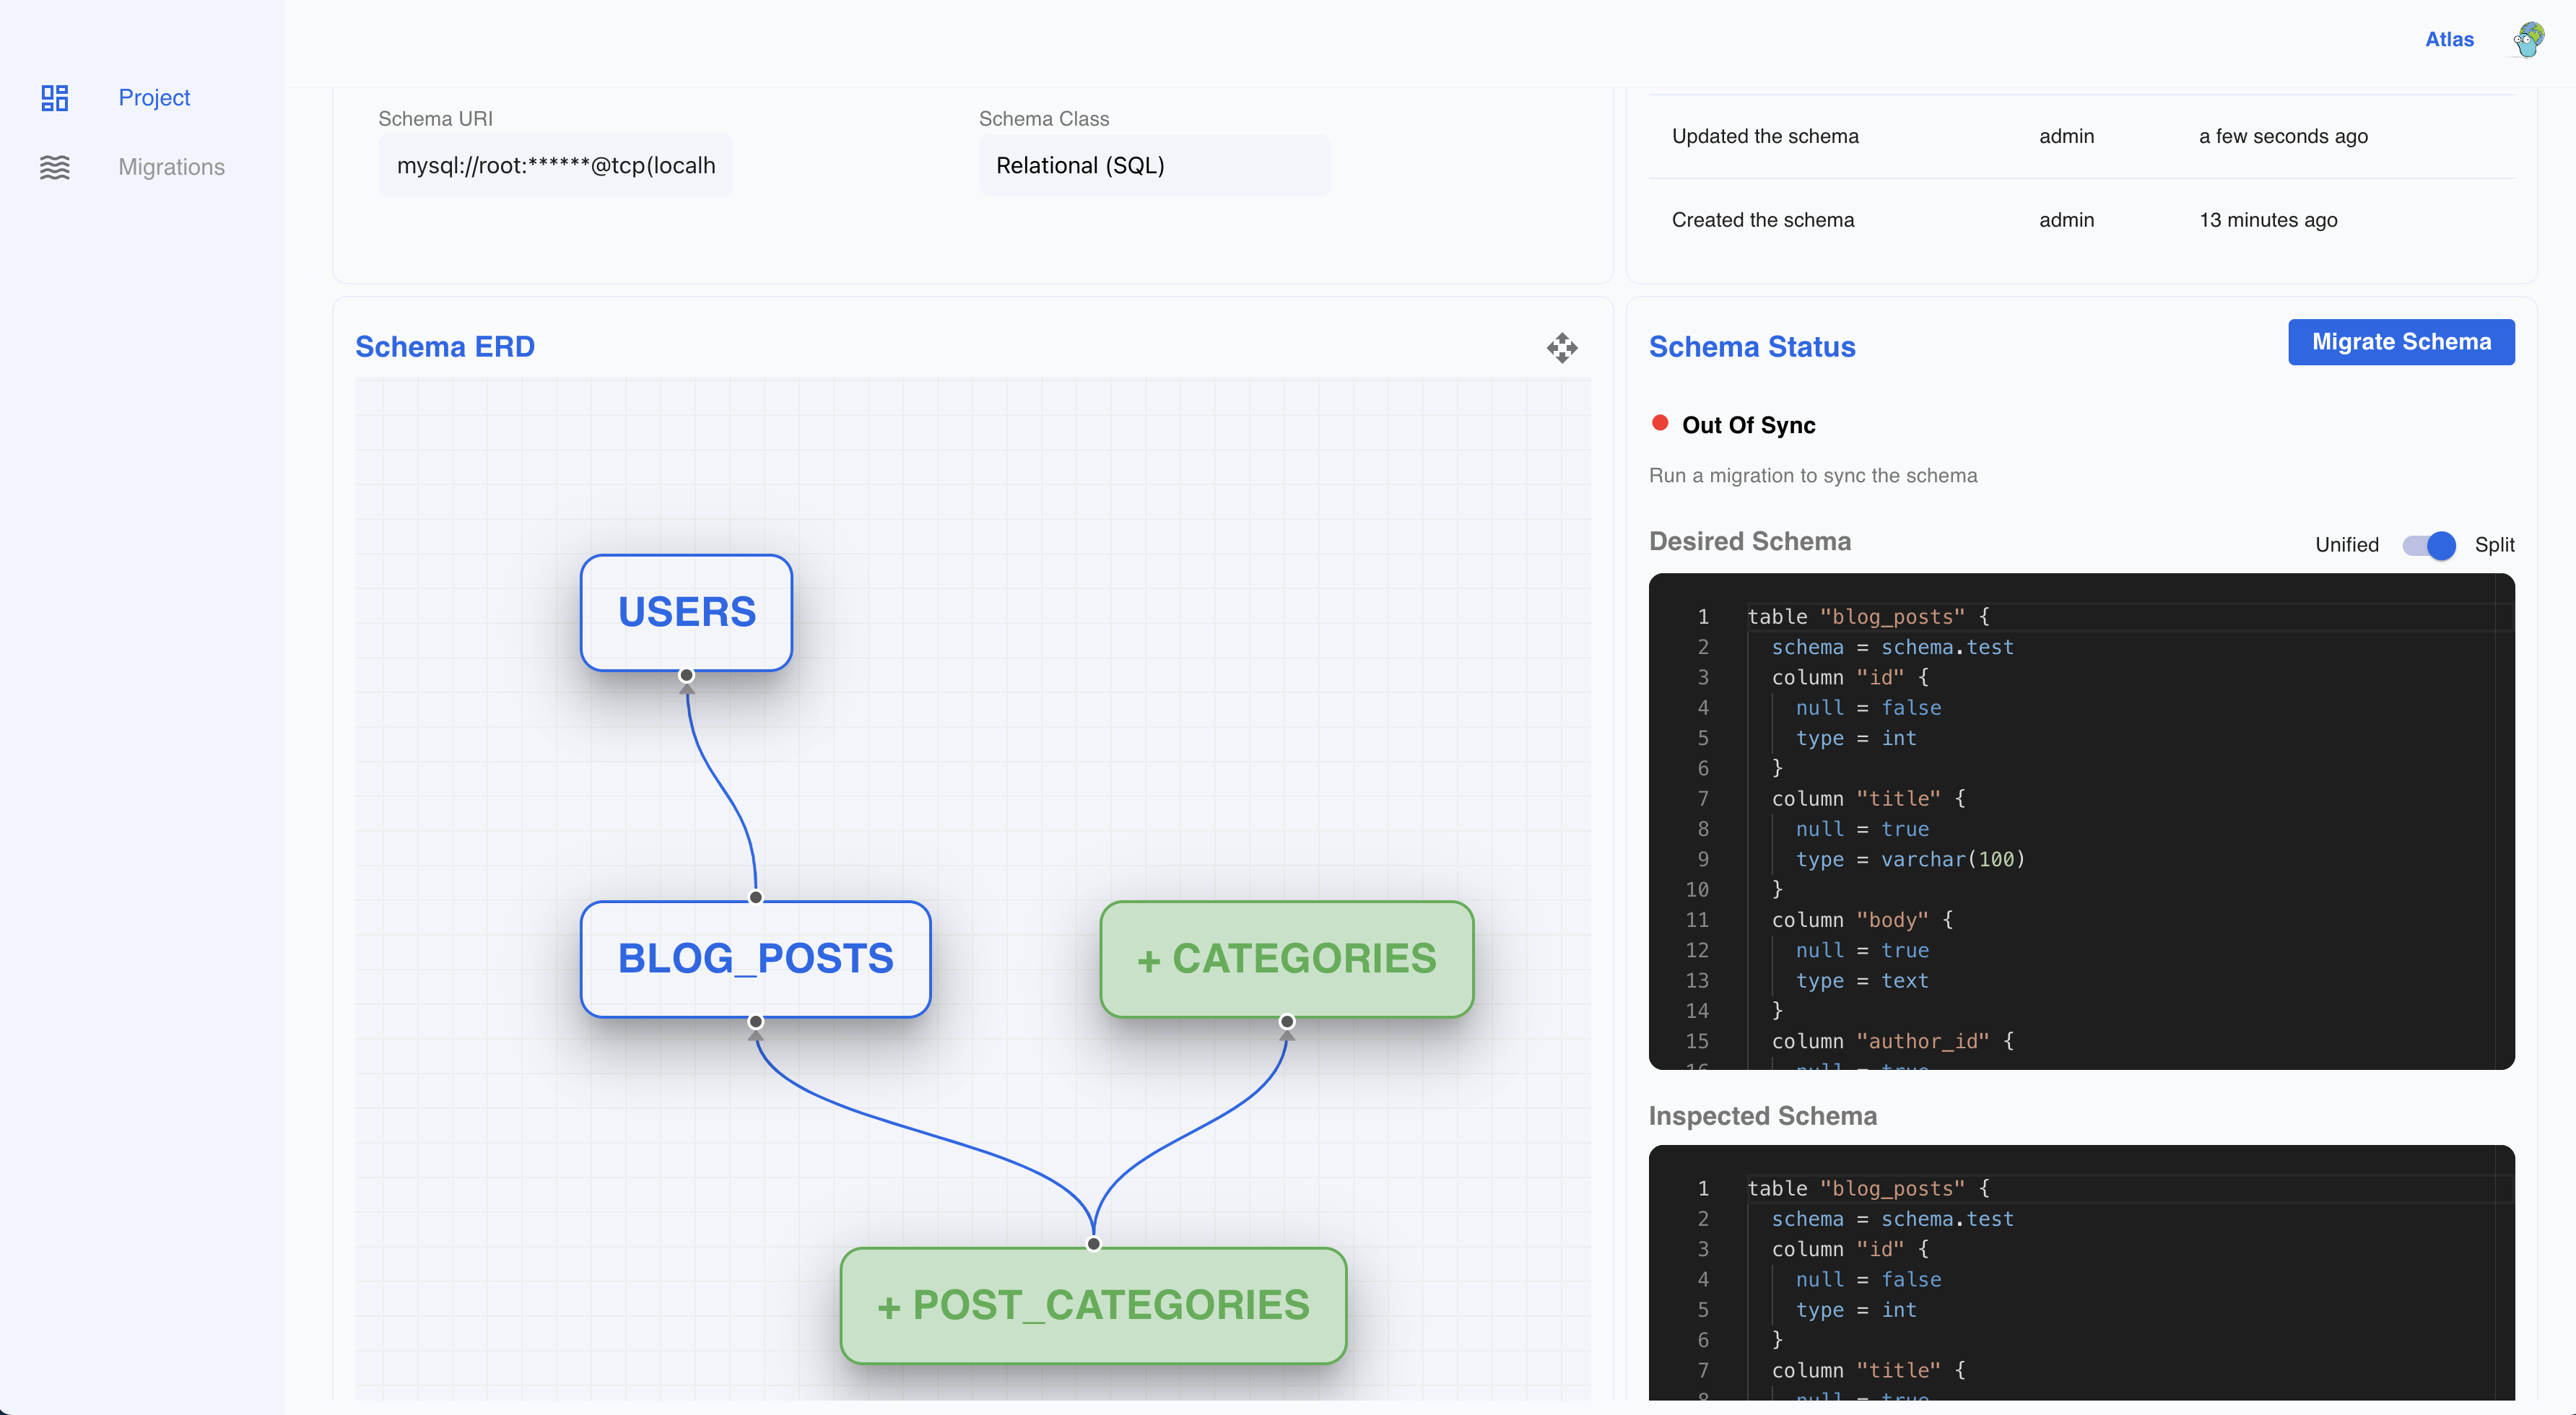Viewport: 2576px width, 1415px height.
Task: Click line 1 'table "blog_posts"' in Inspected Schema
Action: pos(1868,1188)
